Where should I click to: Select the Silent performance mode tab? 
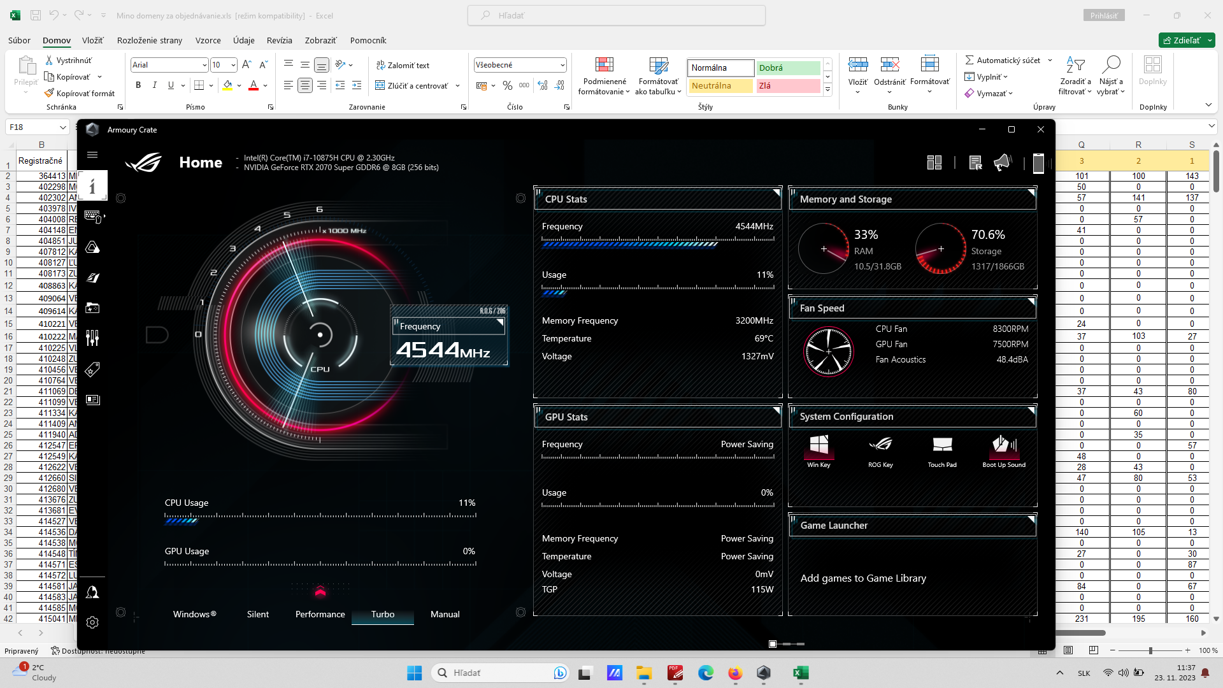click(258, 614)
